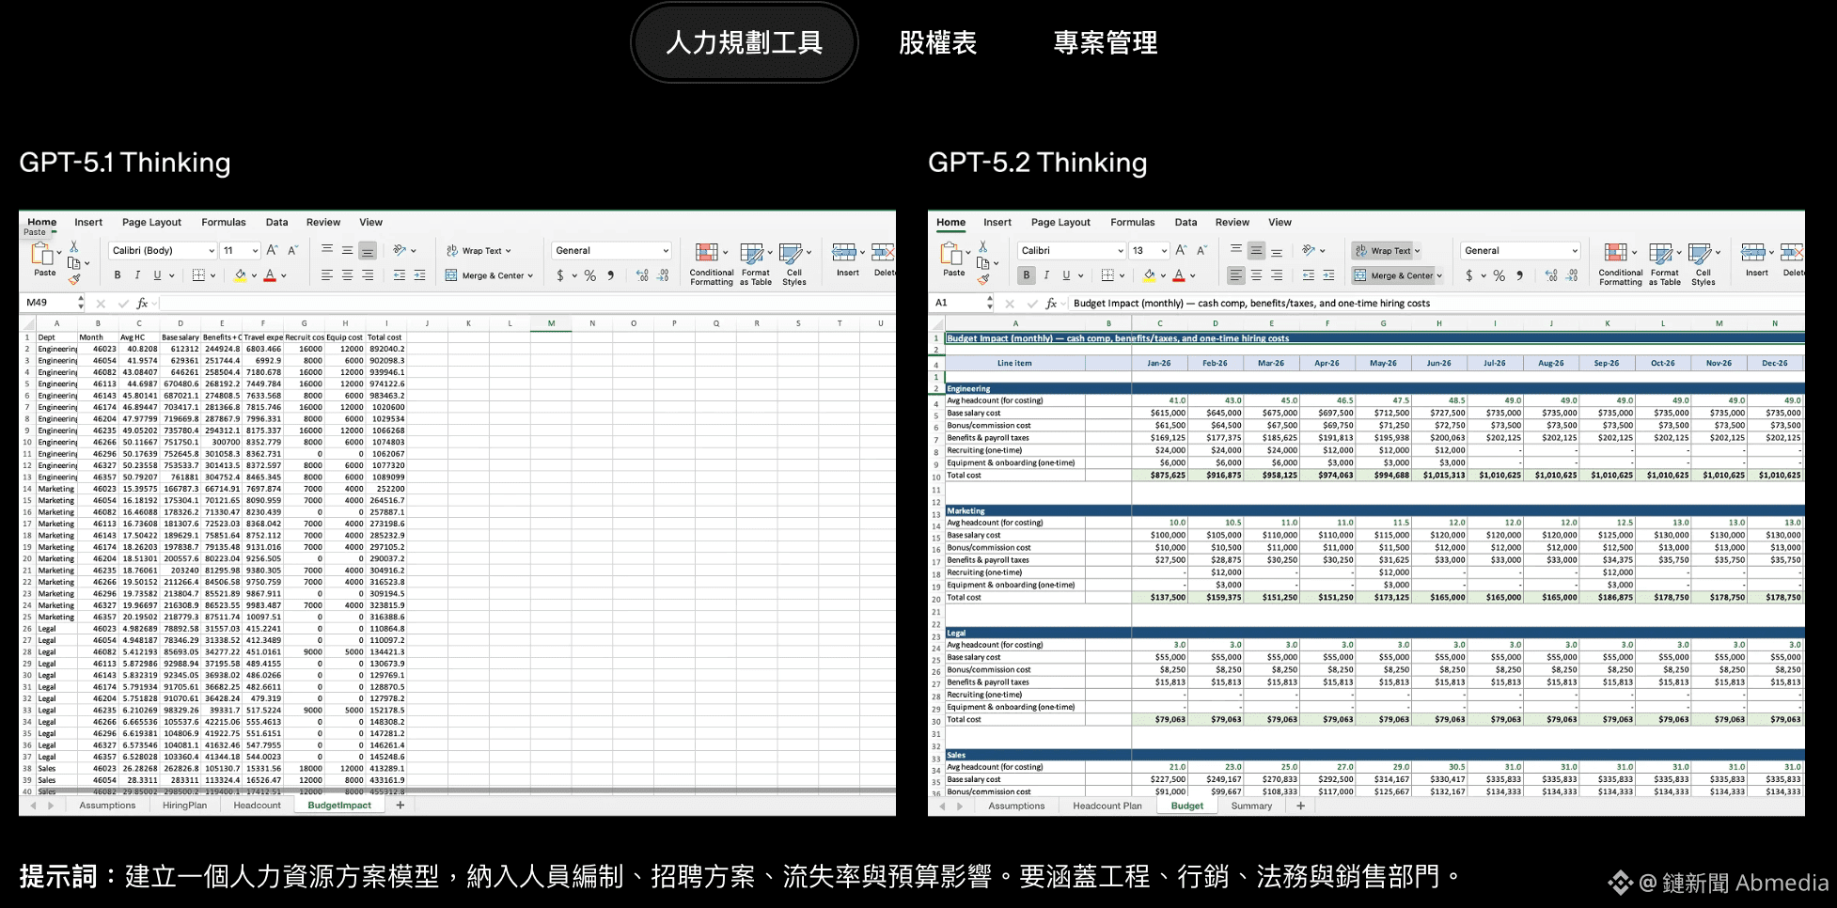The image size is (1837, 908).
Task: Click fx insert function in GPT-5.2 formula bar
Action: coord(1051,303)
